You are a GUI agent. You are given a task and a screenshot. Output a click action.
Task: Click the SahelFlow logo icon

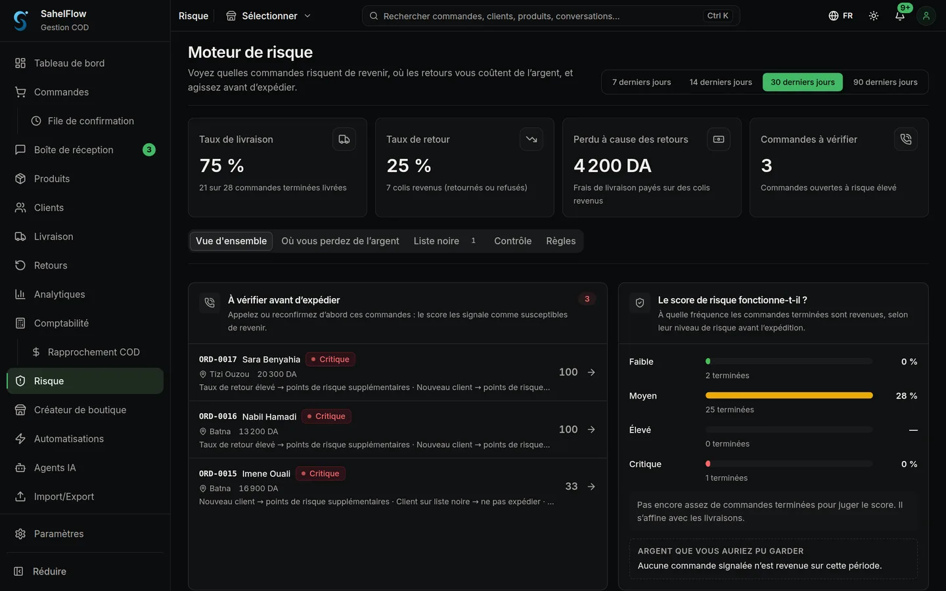click(x=21, y=20)
